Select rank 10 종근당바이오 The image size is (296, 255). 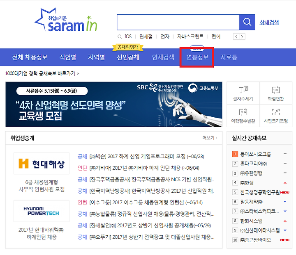[x=256, y=240]
